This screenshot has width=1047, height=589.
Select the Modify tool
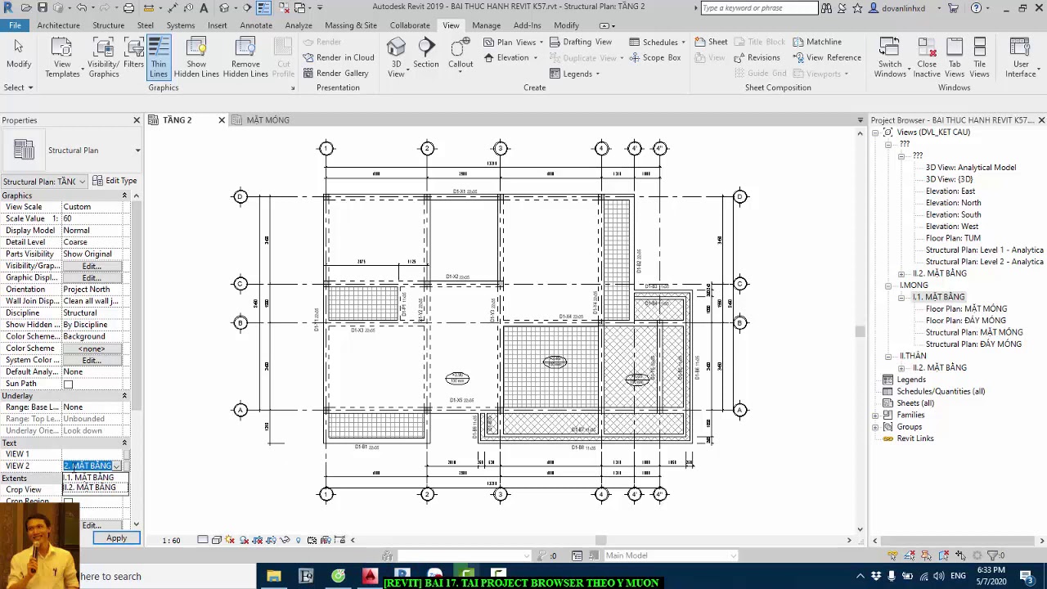tap(19, 53)
